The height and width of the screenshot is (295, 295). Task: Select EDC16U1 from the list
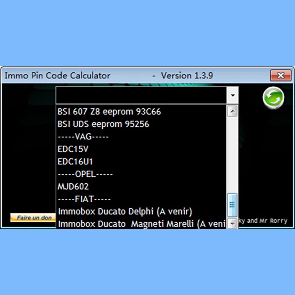click(x=141, y=162)
